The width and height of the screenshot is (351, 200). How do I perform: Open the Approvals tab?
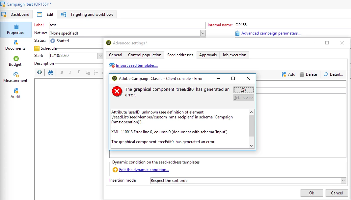[x=208, y=55]
